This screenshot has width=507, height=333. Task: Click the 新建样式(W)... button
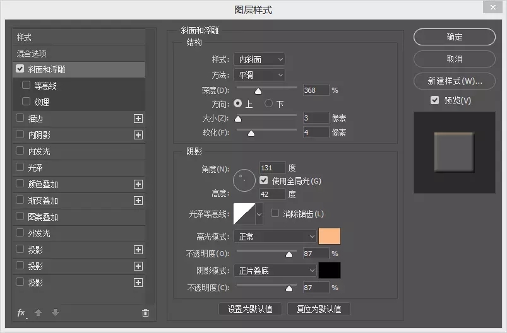pos(455,81)
